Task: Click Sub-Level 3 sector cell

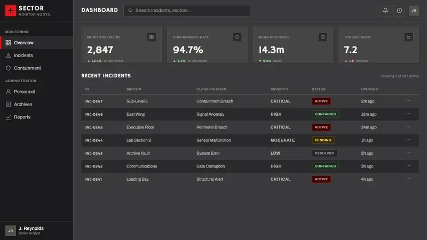Action: (x=137, y=101)
